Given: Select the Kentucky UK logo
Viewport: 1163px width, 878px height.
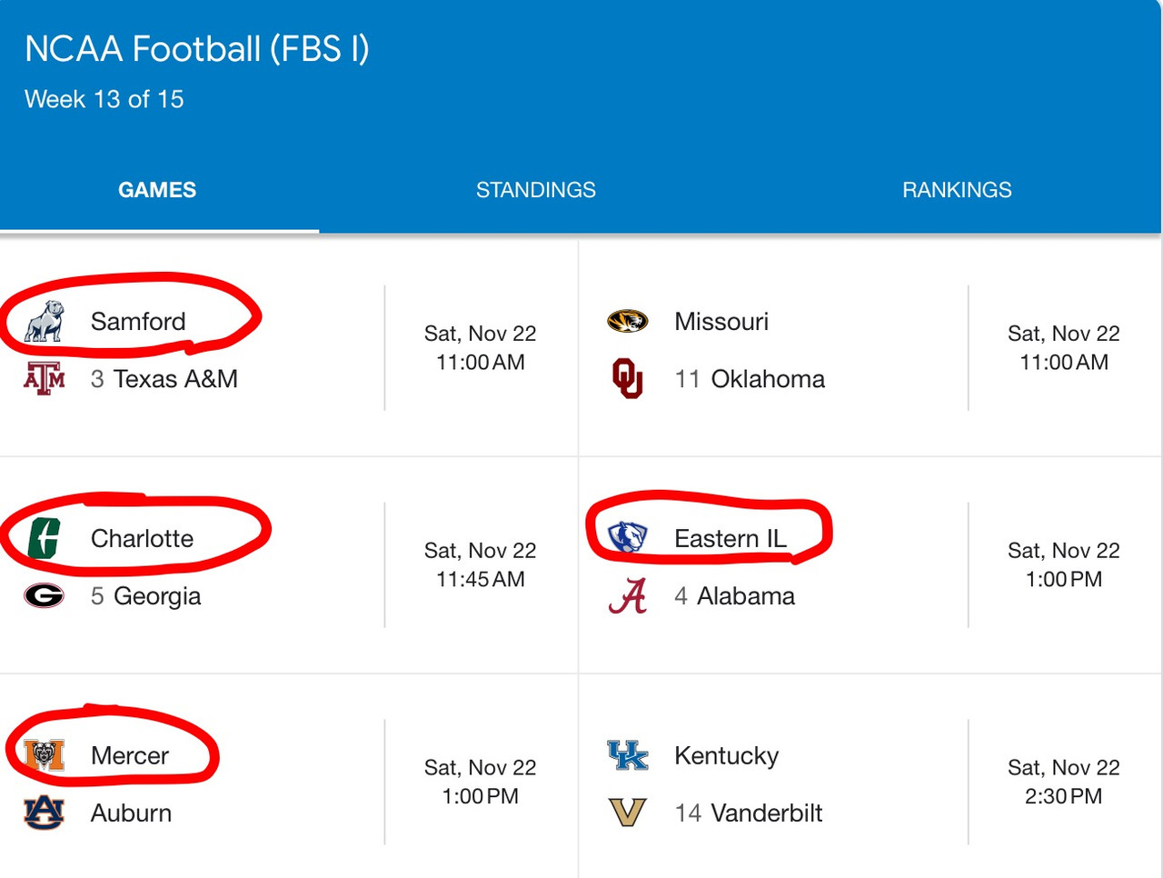Looking at the screenshot, I should coord(628,755).
